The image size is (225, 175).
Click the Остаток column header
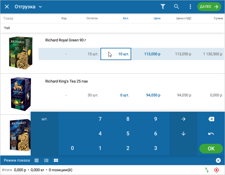click(x=92, y=18)
